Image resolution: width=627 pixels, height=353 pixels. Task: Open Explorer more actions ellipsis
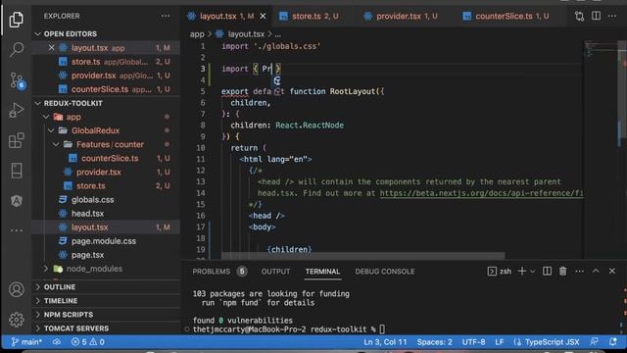pyautogui.click(x=166, y=16)
